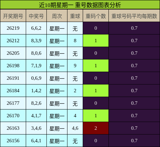The width and height of the screenshot is (160, 147).
Task: Select issue number 26205
Action: coord(13,53)
